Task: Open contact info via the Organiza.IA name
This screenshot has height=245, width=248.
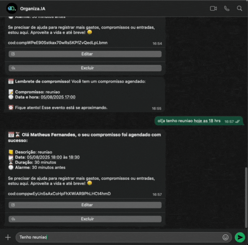Action: (33, 9)
